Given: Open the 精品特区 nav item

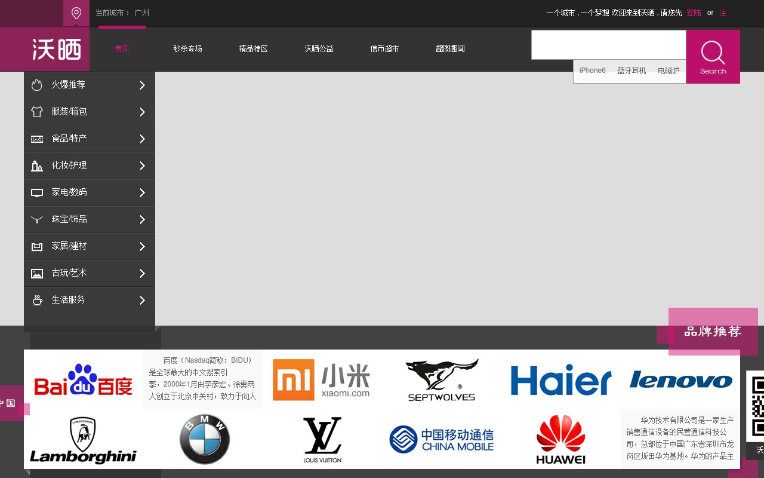Looking at the screenshot, I should (254, 48).
